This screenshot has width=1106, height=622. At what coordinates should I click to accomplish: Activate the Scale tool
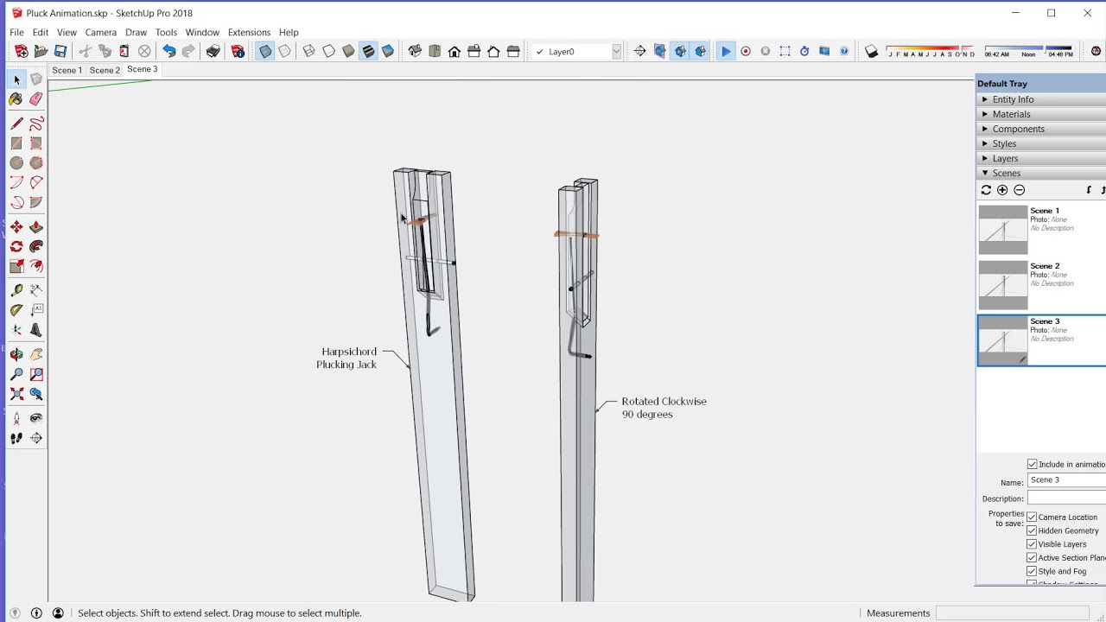click(16, 267)
